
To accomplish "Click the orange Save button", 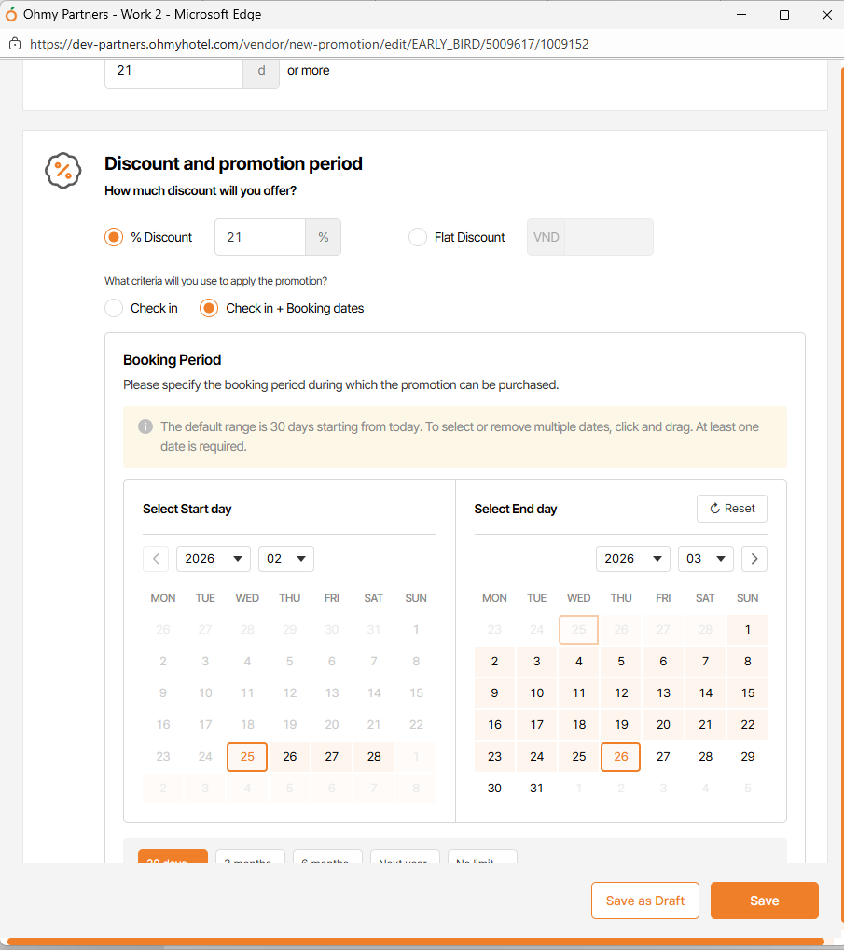I will (x=764, y=901).
